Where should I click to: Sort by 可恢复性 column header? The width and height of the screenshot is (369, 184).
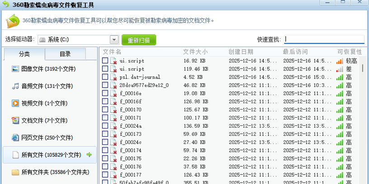click(350, 52)
